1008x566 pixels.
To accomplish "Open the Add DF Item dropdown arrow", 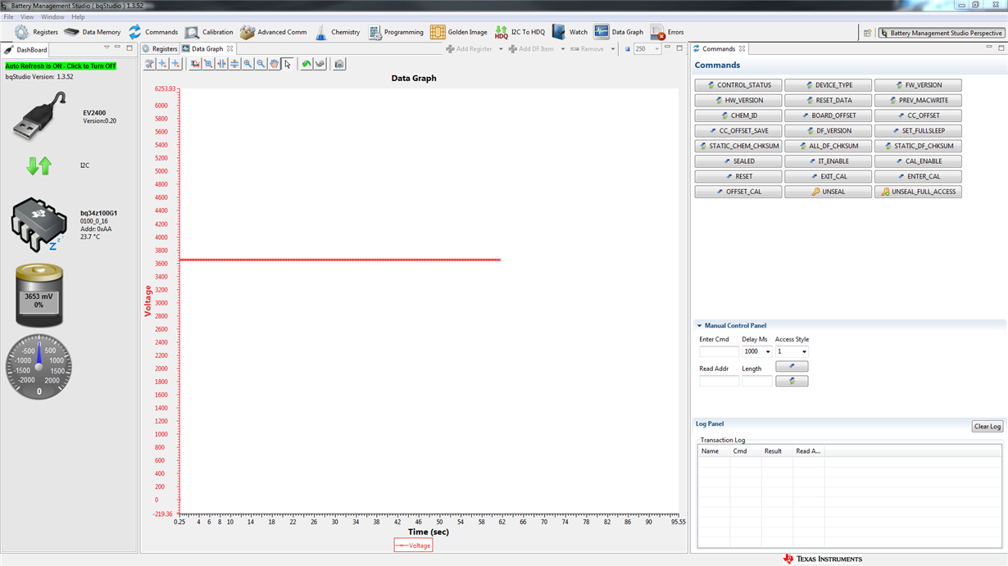I will [x=563, y=49].
